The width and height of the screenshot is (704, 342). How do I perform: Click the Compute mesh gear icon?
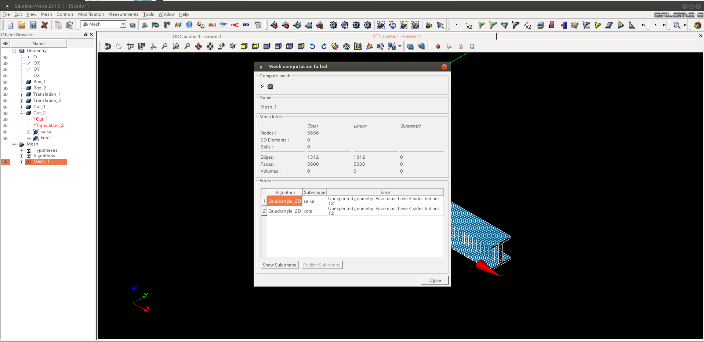click(x=333, y=25)
